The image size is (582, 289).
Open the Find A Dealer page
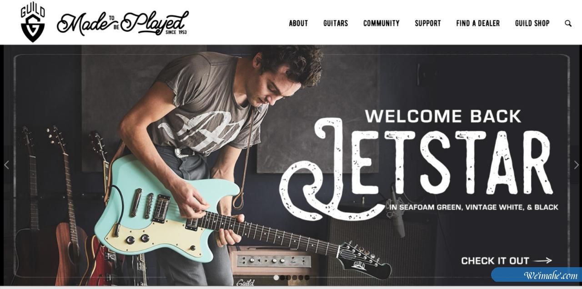tap(478, 23)
